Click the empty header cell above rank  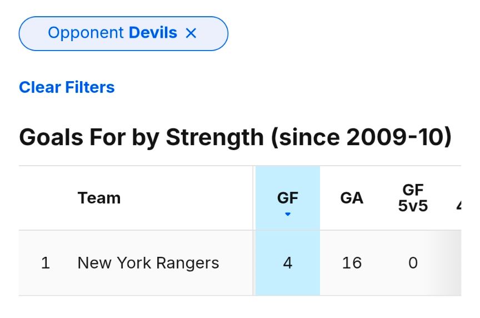[46, 198]
